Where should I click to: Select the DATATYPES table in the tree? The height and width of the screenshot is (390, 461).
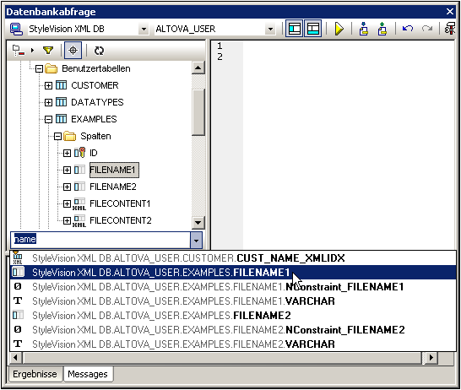pos(97,102)
